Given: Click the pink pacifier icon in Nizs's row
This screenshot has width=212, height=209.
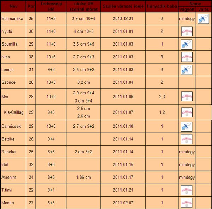Looking at the screenshot, I should point(186,57).
